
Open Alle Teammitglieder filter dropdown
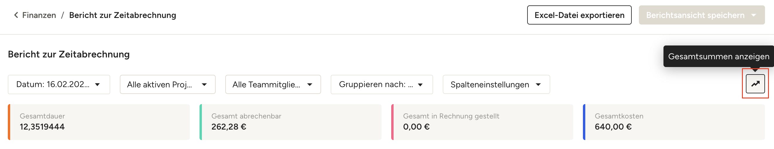coord(266,84)
